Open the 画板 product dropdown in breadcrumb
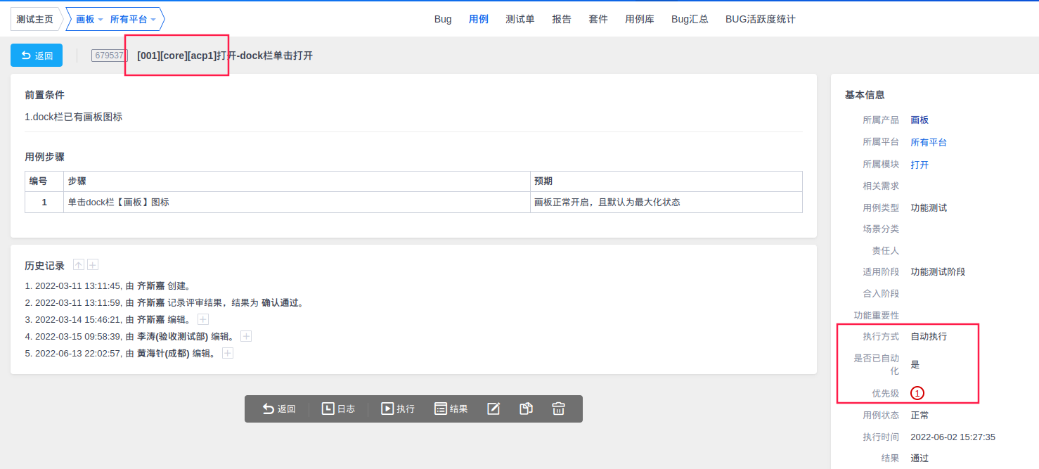 pyautogui.click(x=89, y=19)
